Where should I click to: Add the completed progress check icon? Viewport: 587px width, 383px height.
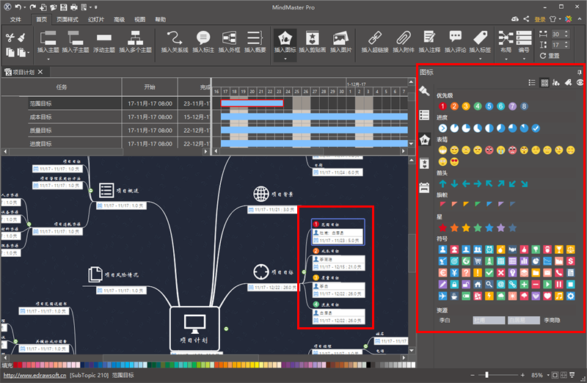click(x=536, y=128)
